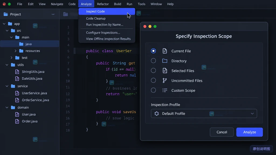
Task: Choose Run Inspection by Name...
Action: (x=107, y=24)
